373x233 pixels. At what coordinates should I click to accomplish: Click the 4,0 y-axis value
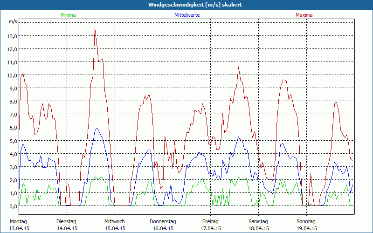tap(14, 154)
